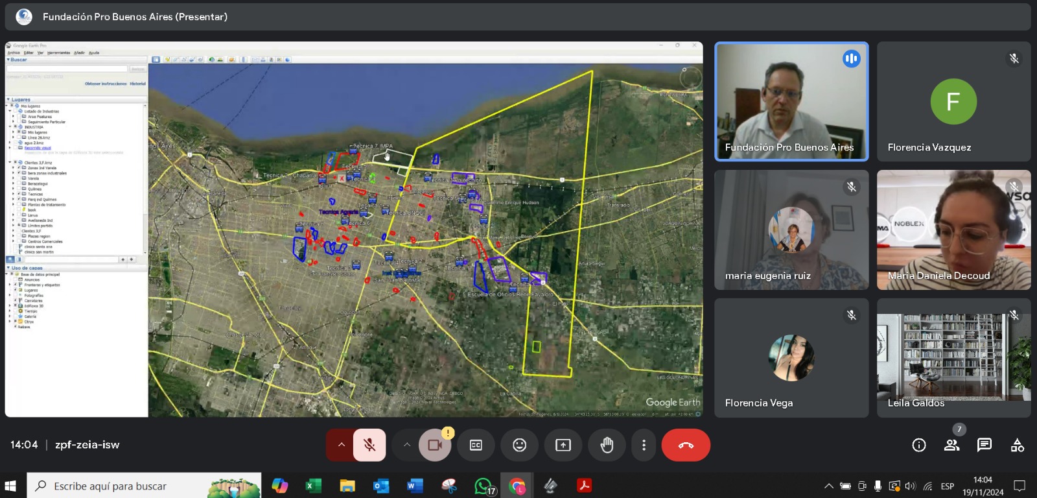Viewport: 1037px width, 498px height.
Task: Raise hand in the meeting
Action: pyautogui.click(x=607, y=445)
